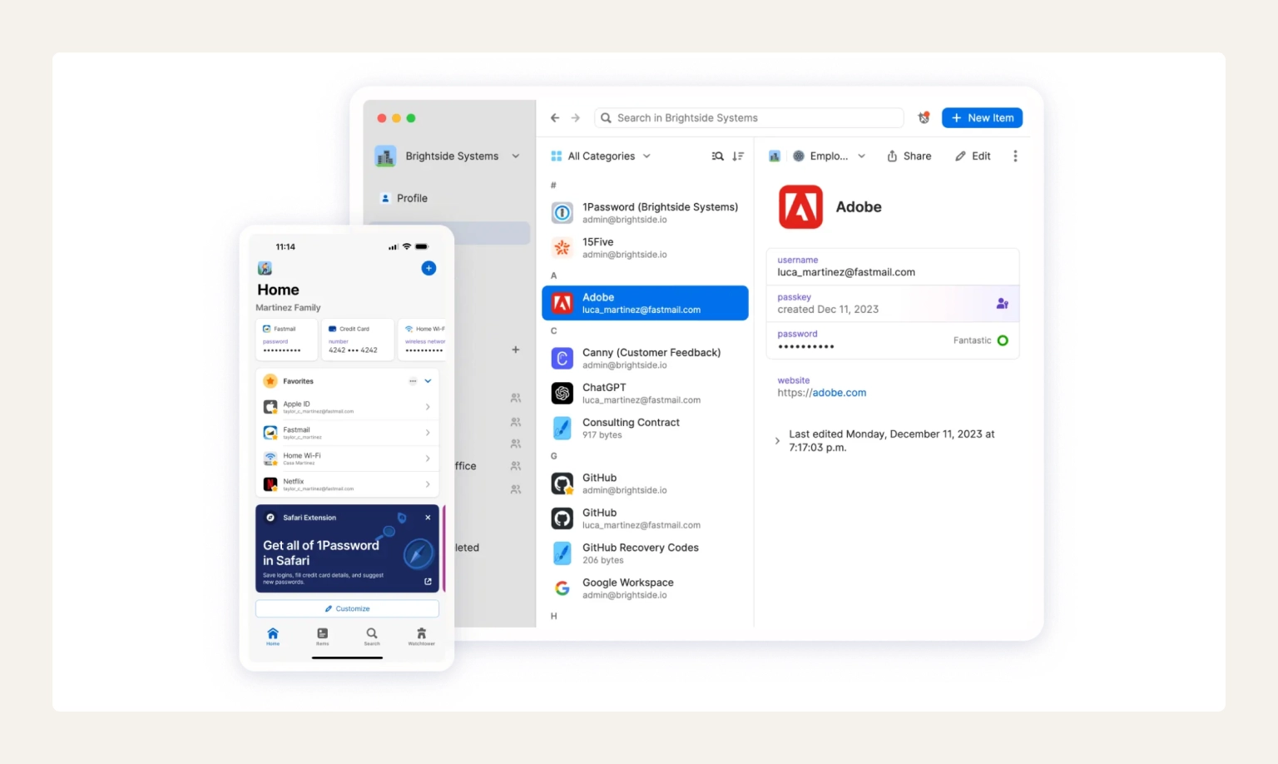Click the hidden password field in Adobe details
The height and width of the screenshot is (764, 1278).
(x=892, y=340)
